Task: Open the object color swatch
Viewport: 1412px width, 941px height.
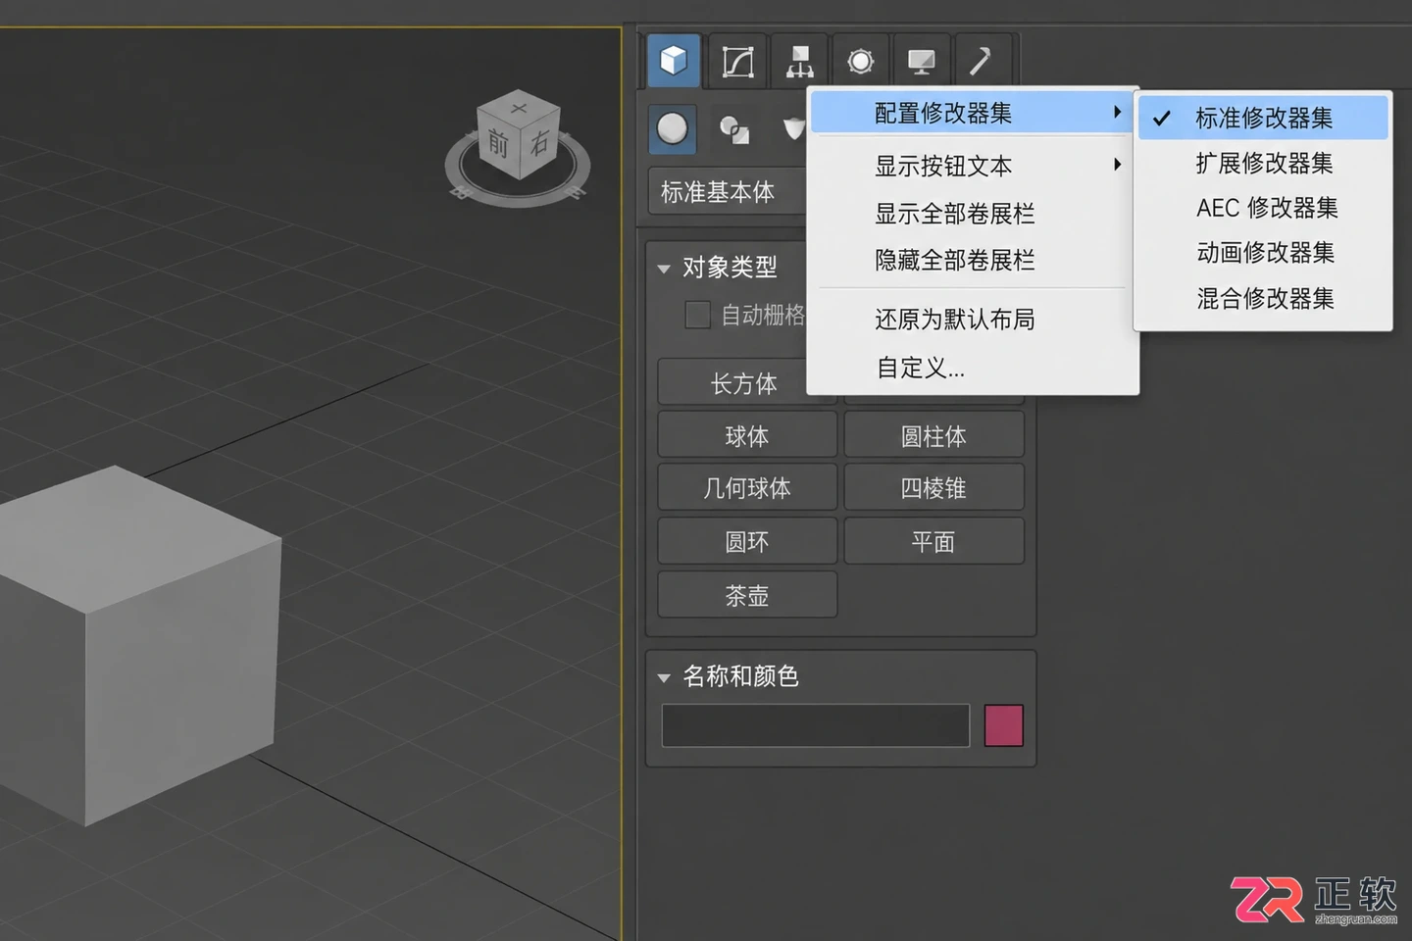Action: pyautogui.click(x=1003, y=725)
